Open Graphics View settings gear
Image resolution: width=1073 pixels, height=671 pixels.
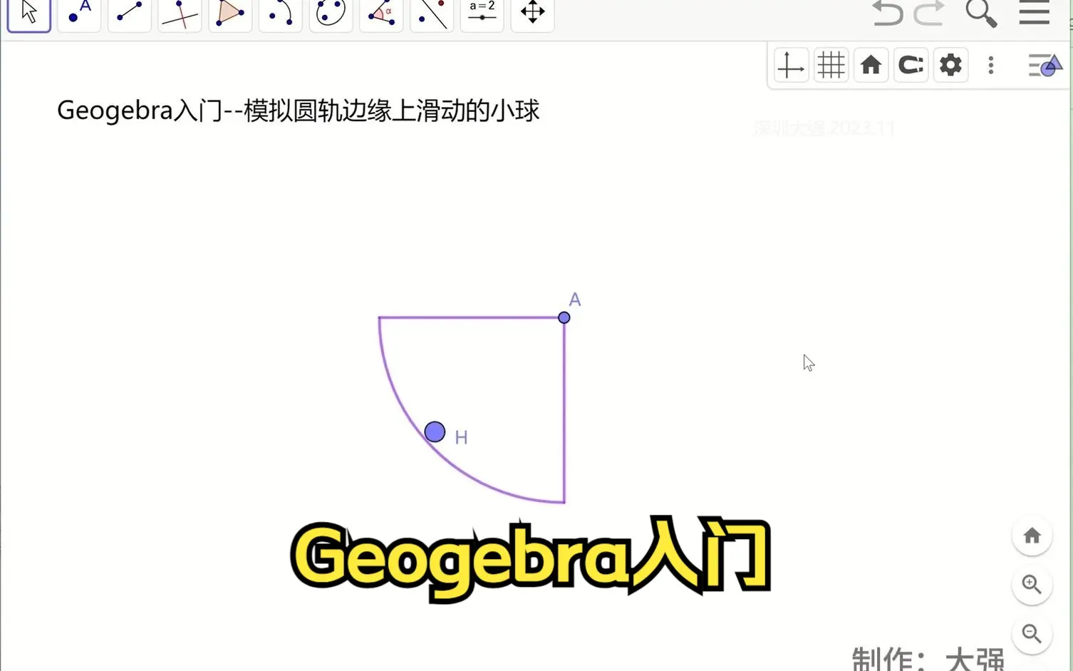click(x=950, y=66)
